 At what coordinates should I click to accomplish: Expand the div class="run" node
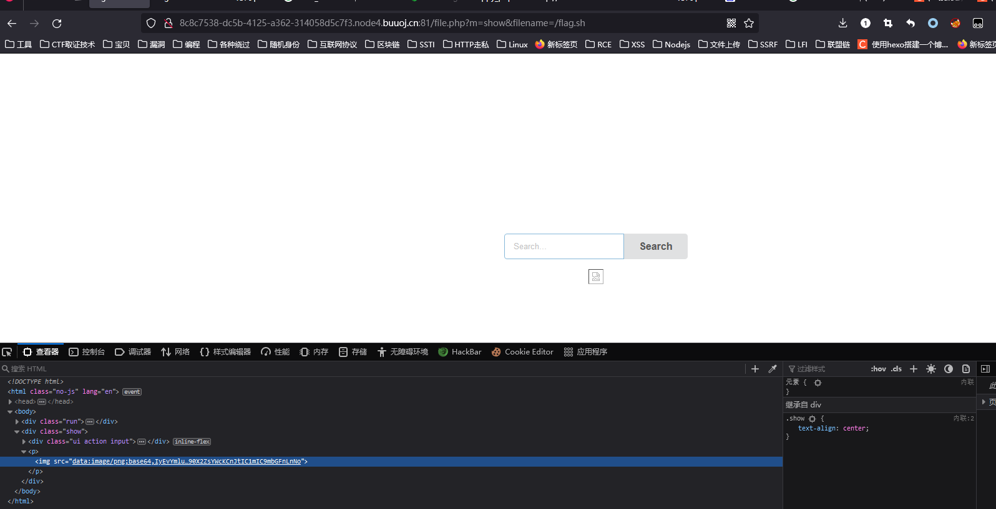coord(17,422)
